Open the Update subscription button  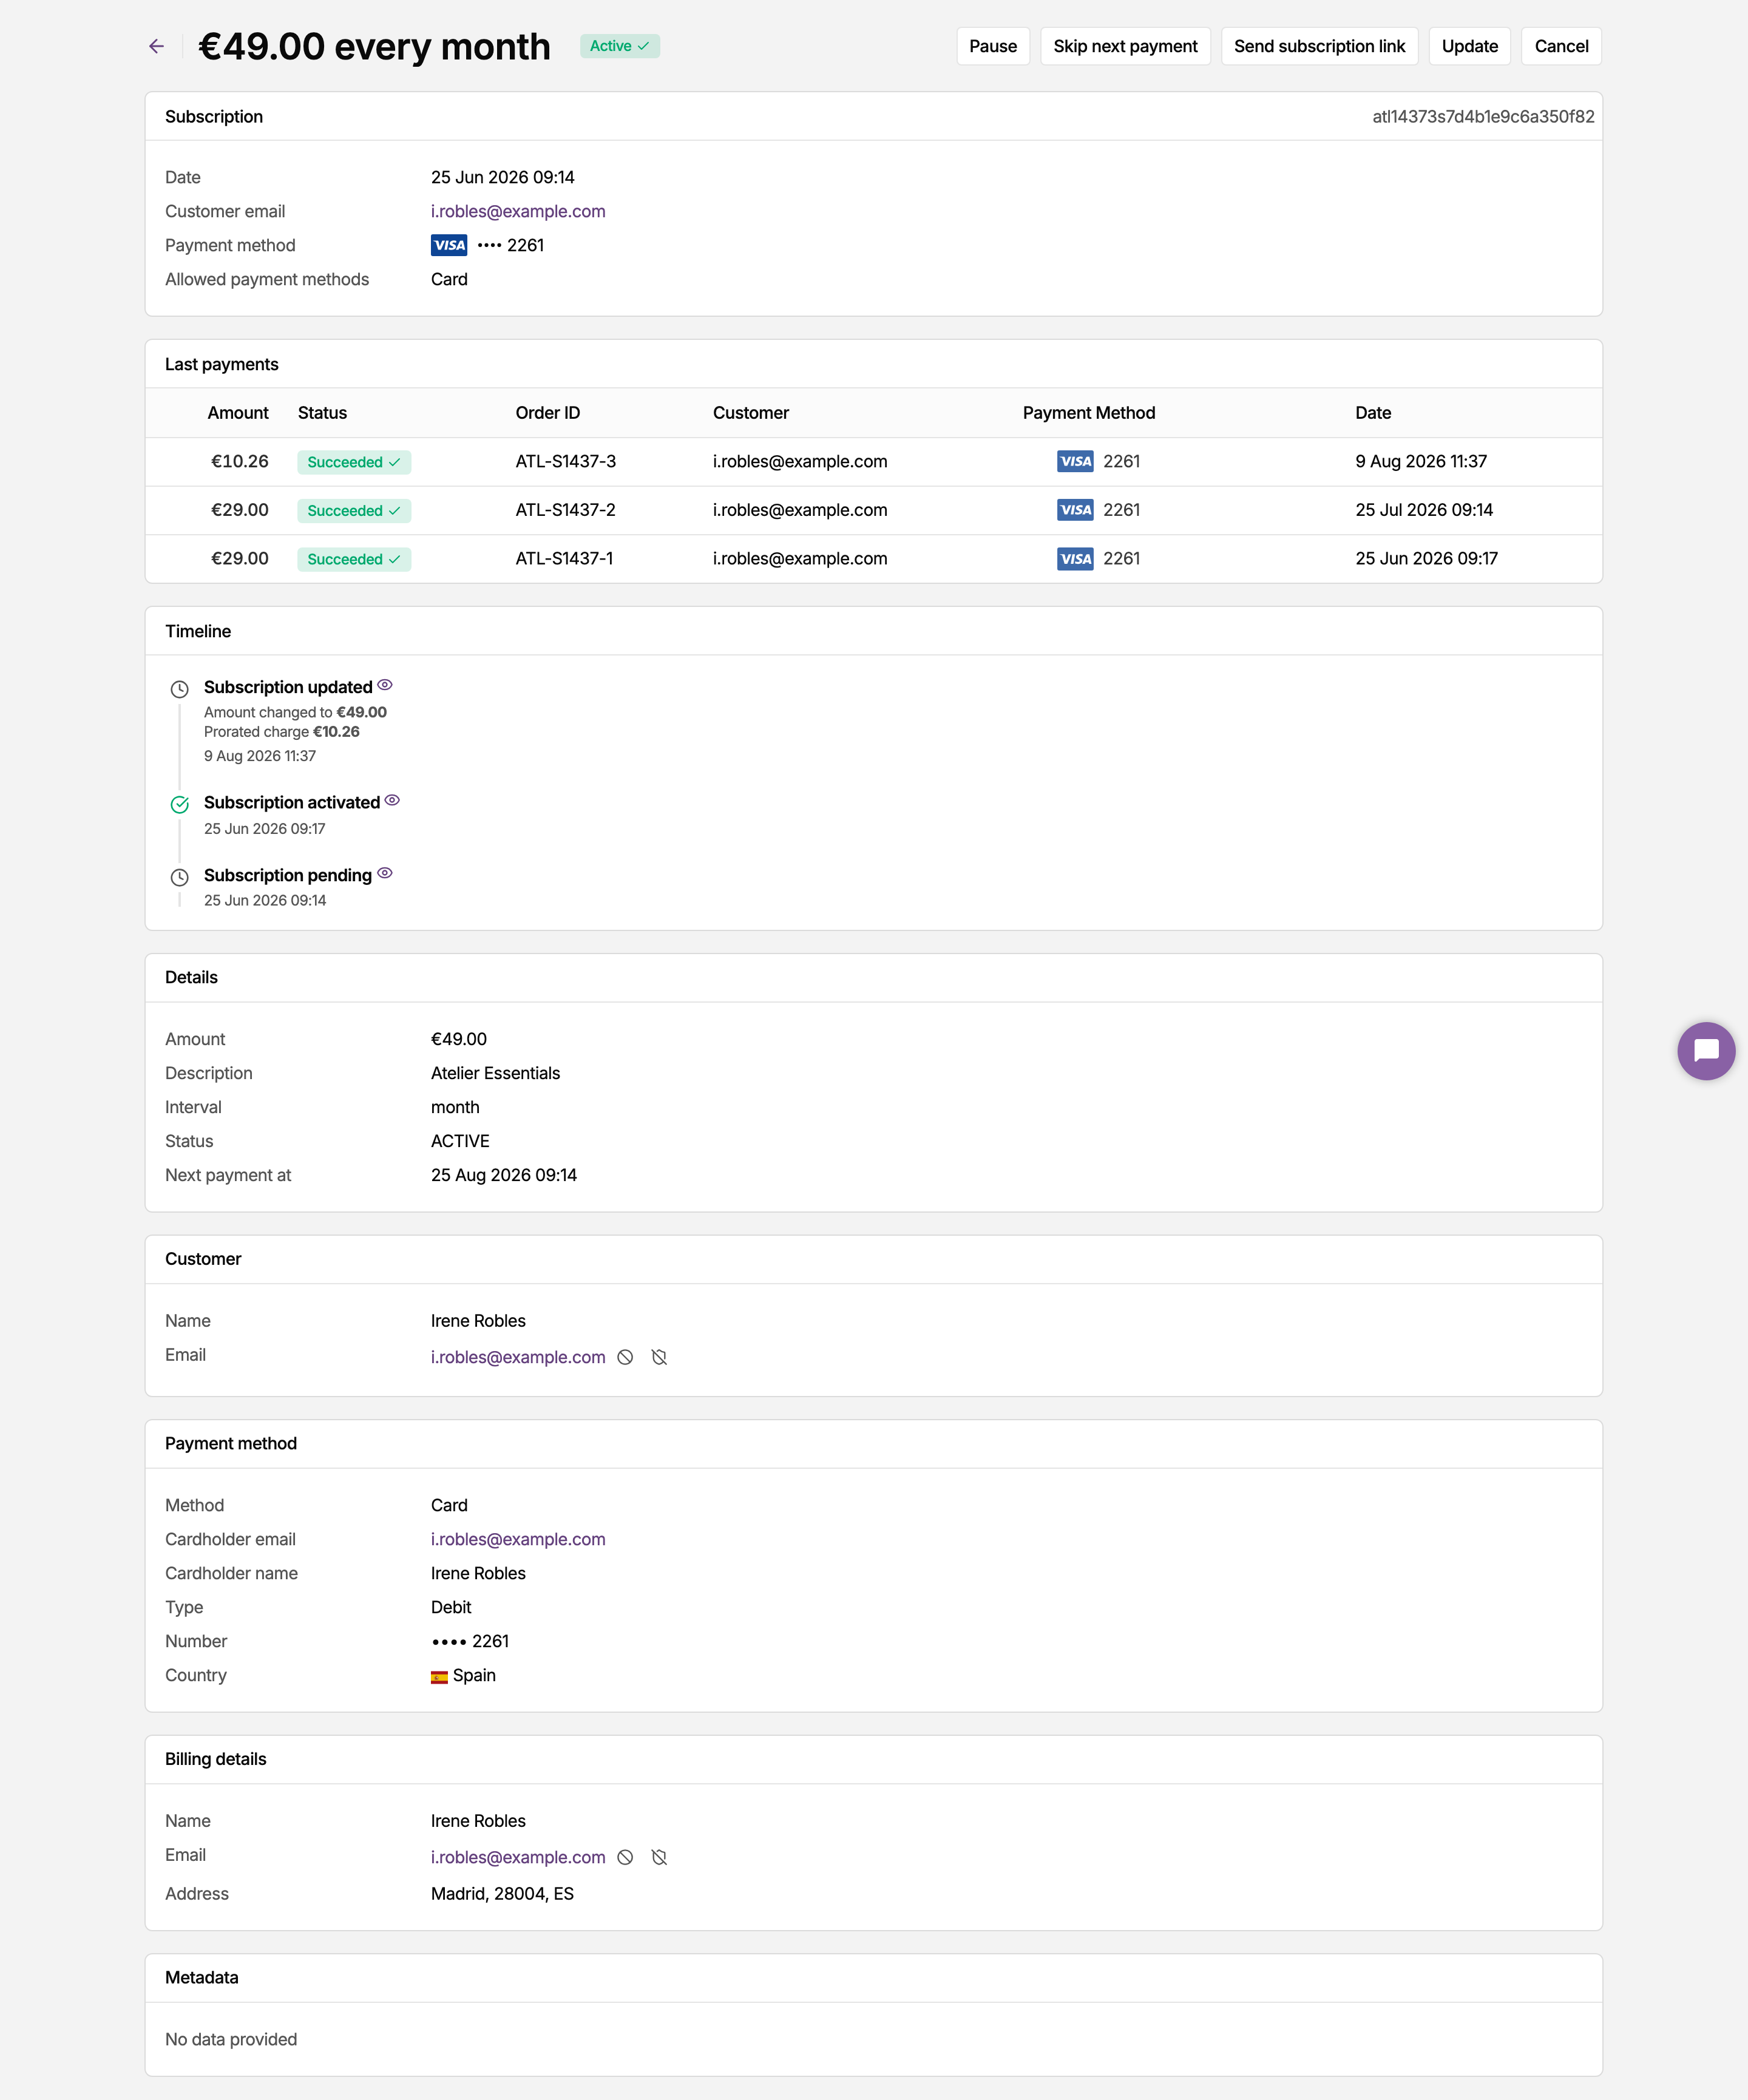coord(1469,46)
